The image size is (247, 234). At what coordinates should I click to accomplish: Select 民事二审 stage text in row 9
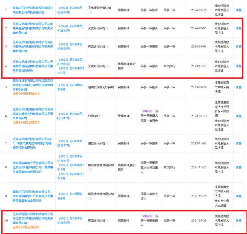click(169, 196)
